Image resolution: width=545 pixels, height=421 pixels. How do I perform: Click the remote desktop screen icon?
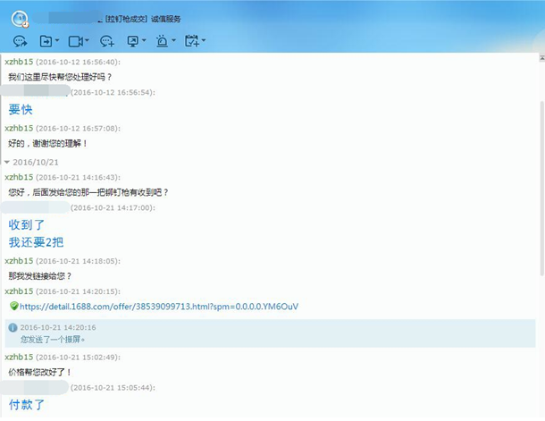click(x=134, y=41)
